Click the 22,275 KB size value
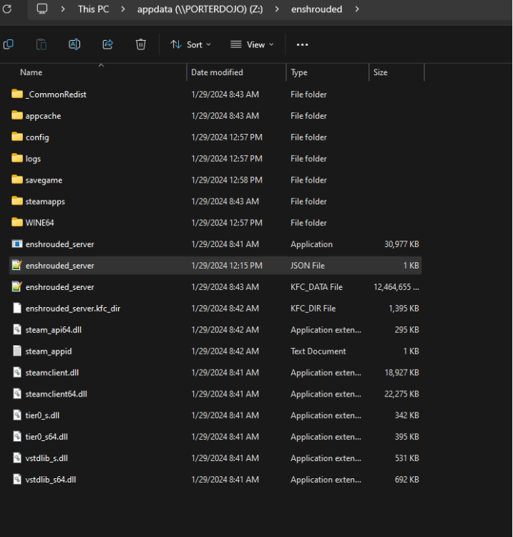 pos(401,394)
